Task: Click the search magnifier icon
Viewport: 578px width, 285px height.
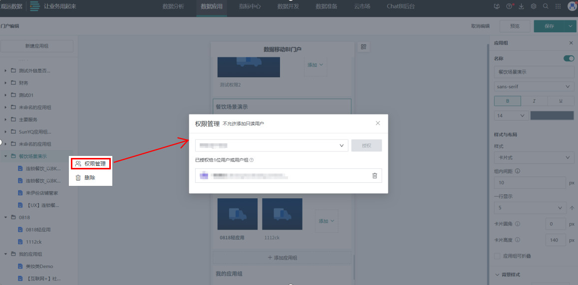Action: [546, 6]
